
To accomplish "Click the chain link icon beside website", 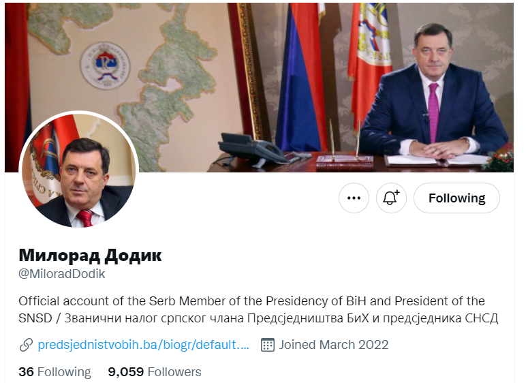I will (26, 345).
